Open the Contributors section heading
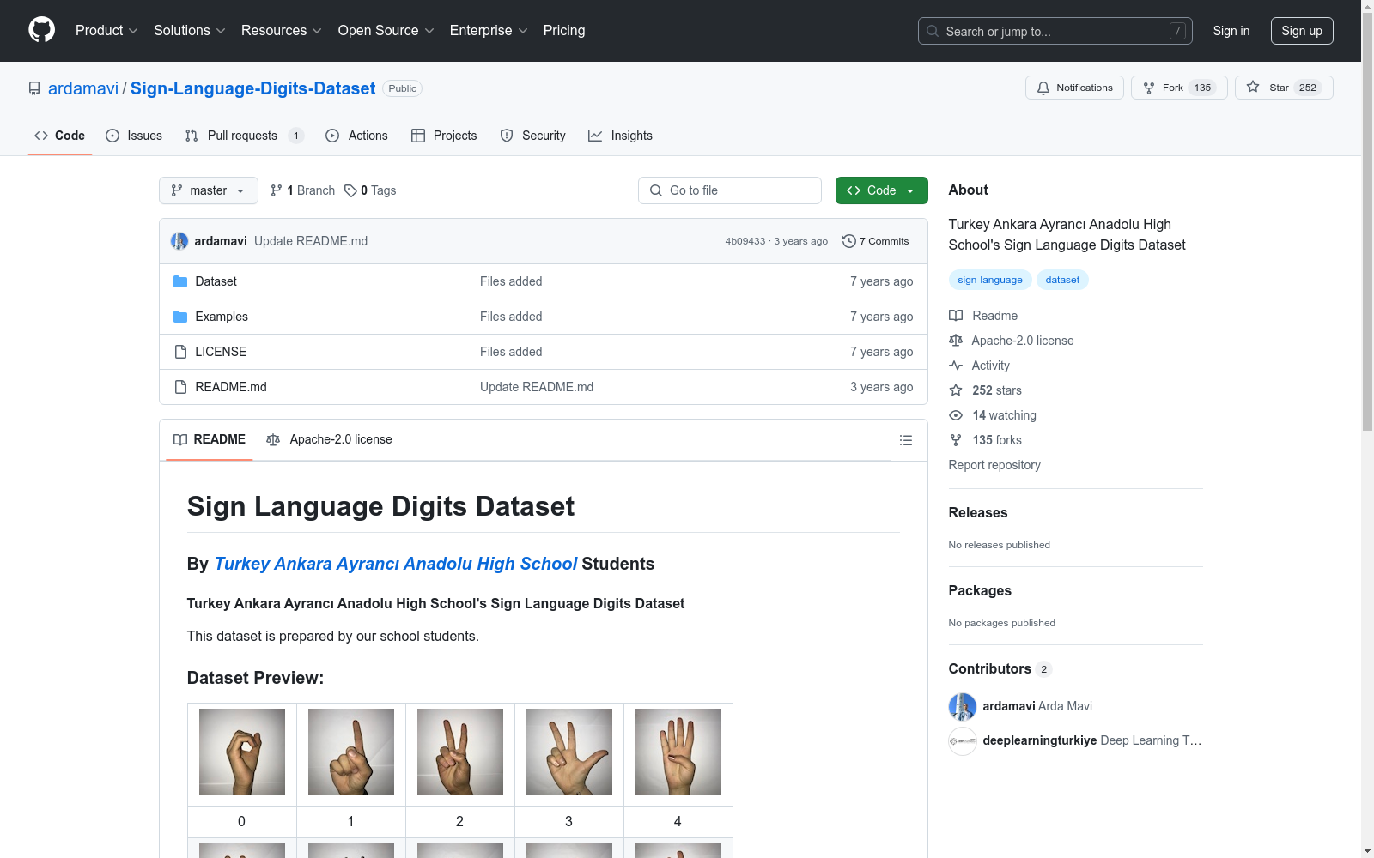Screen dimensions: 1374x858 click(x=1000, y=668)
